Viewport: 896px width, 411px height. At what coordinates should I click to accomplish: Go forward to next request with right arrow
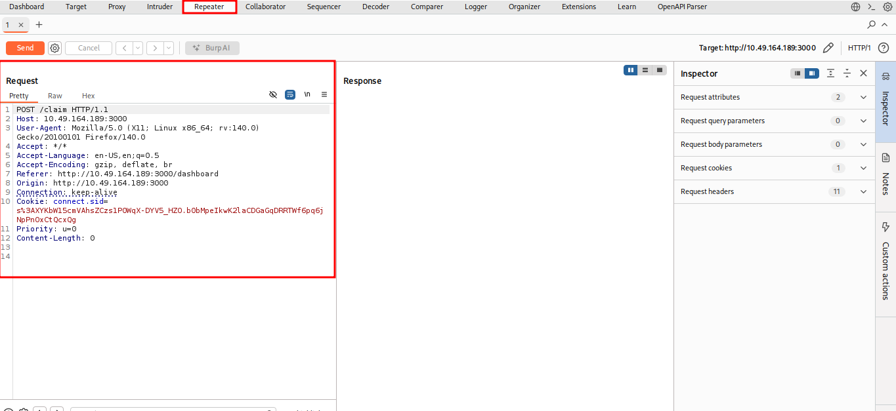click(155, 48)
